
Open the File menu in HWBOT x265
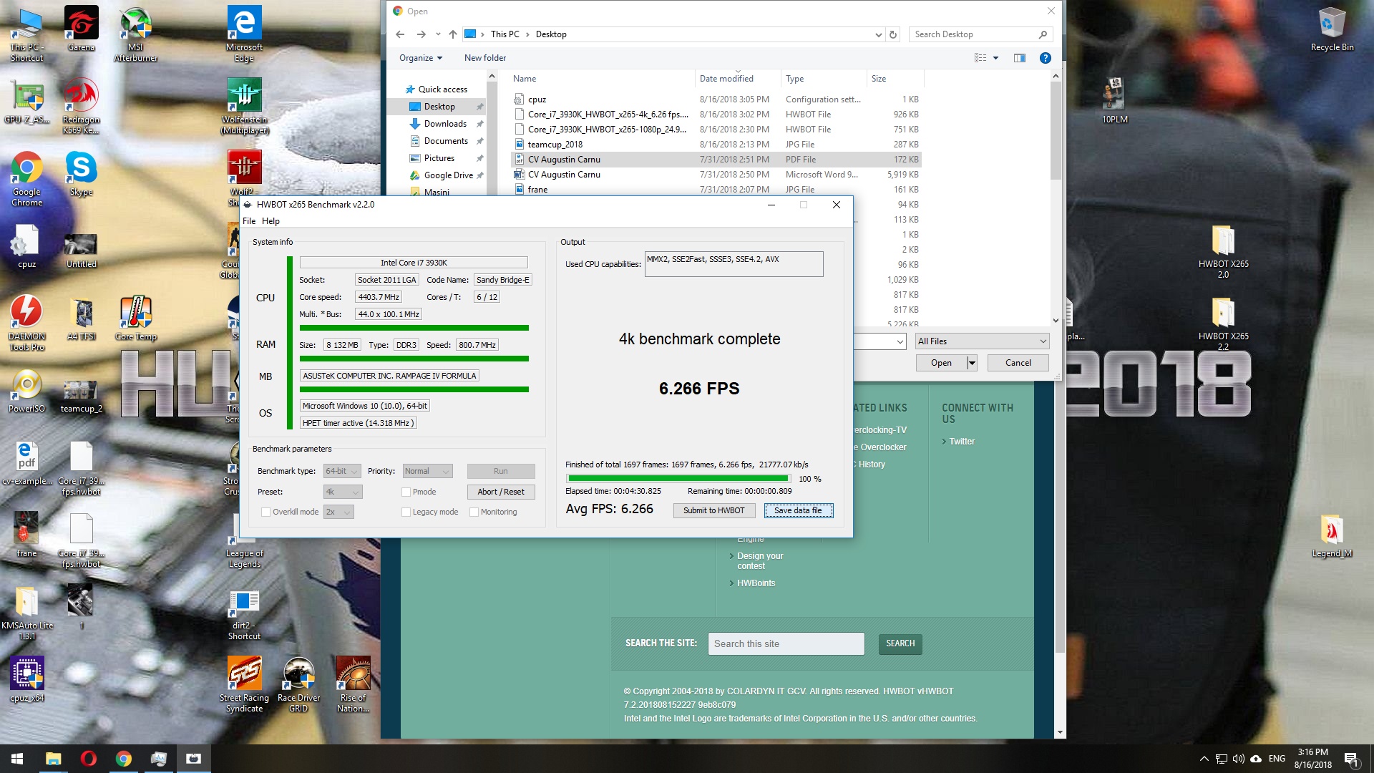(x=249, y=221)
